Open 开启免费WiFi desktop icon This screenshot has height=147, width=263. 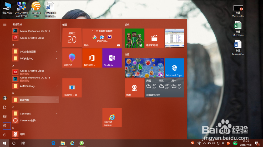click(x=36, y=9)
